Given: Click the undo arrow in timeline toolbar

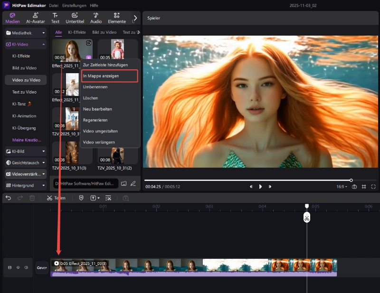Looking at the screenshot, I should [x=9, y=198].
